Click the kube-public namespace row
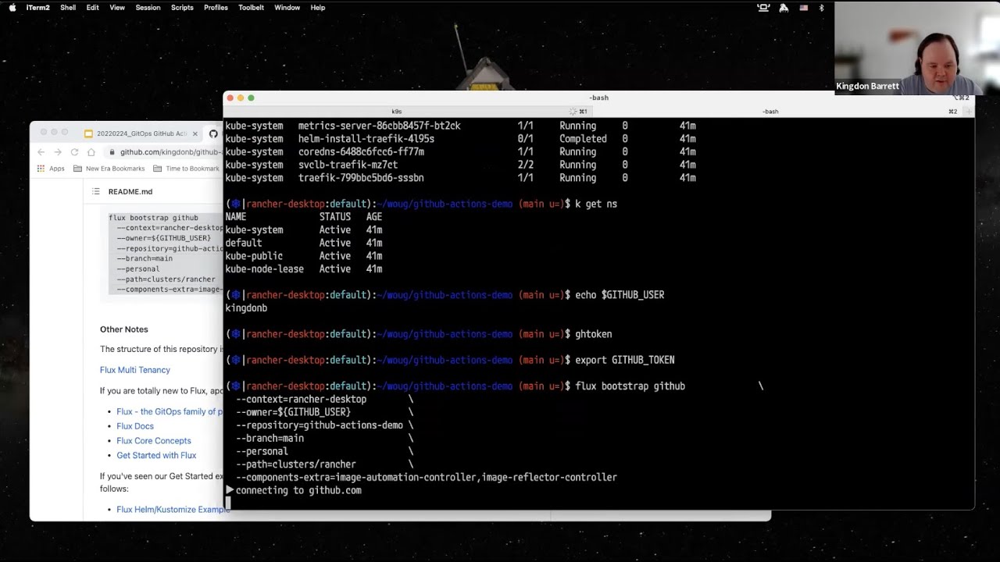 coord(303,256)
